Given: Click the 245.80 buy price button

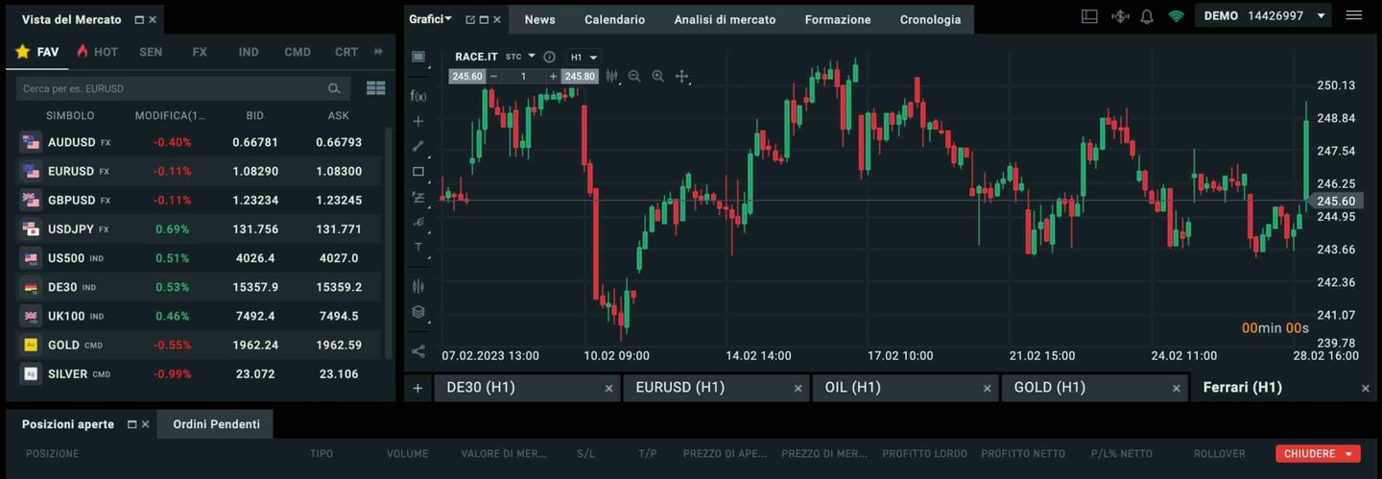Looking at the screenshot, I should (x=580, y=77).
